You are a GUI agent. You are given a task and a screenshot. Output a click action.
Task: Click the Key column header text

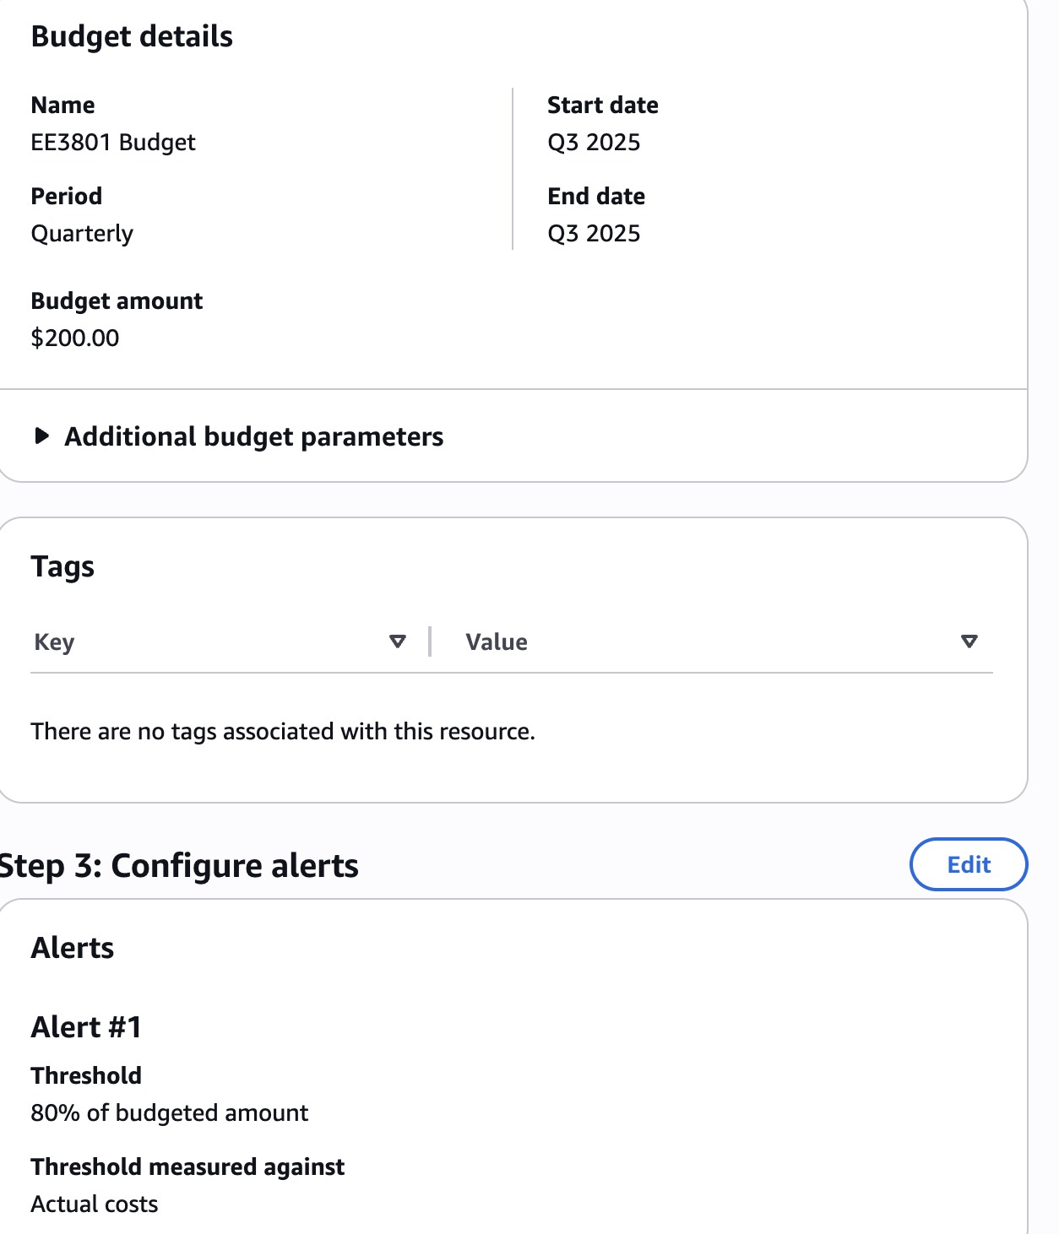coord(54,642)
